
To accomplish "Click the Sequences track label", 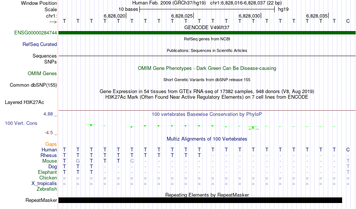I will [x=45, y=56].
